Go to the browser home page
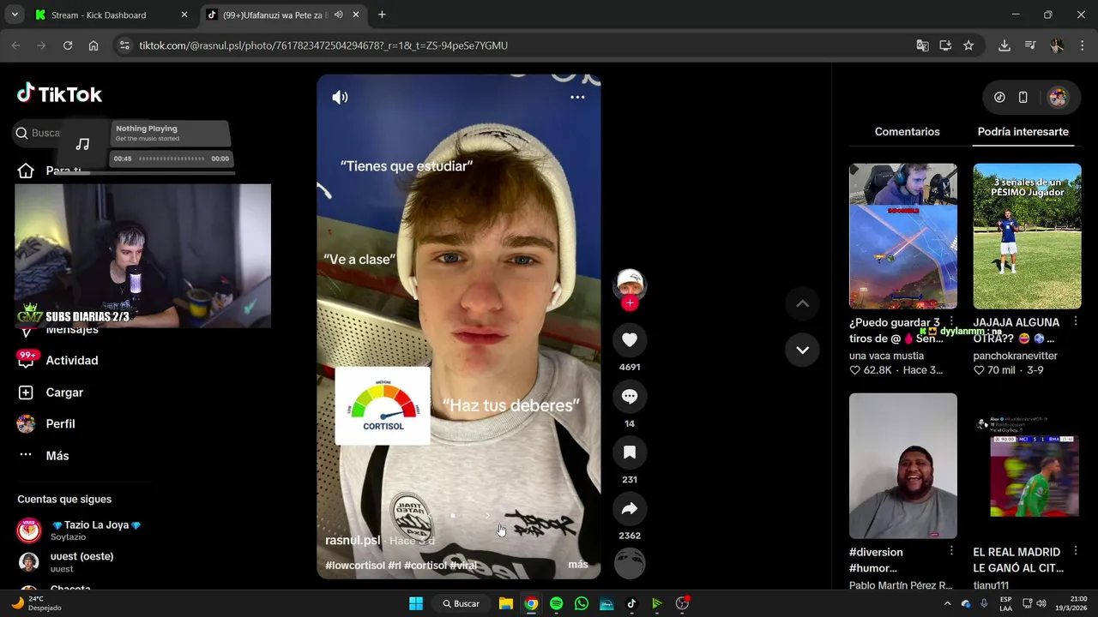Image resolution: width=1098 pixels, height=617 pixels. pos(94,45)
